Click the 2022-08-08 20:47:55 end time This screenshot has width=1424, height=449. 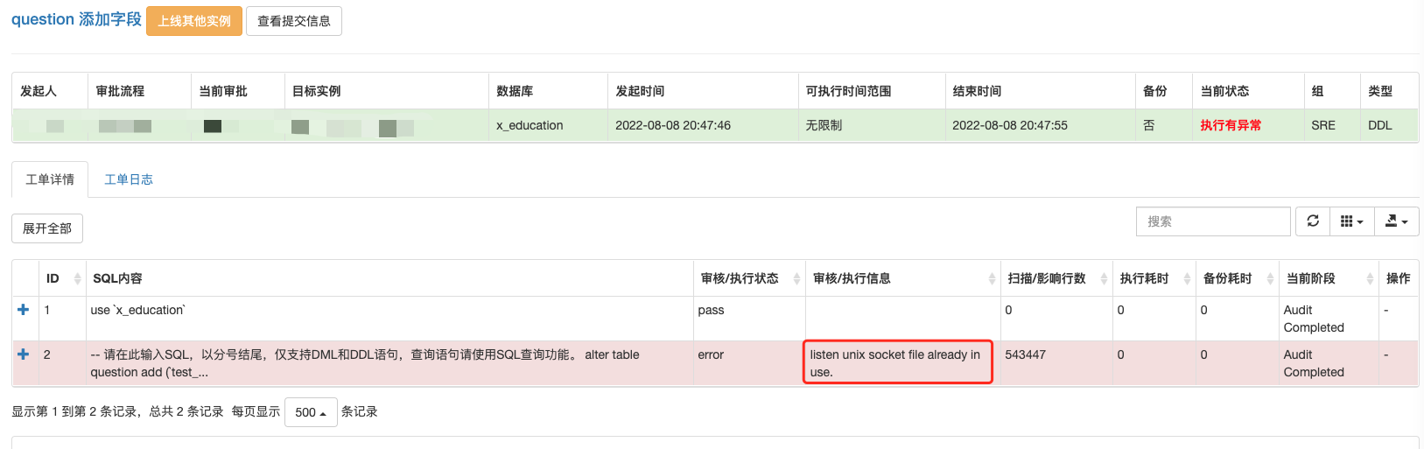1010,125
